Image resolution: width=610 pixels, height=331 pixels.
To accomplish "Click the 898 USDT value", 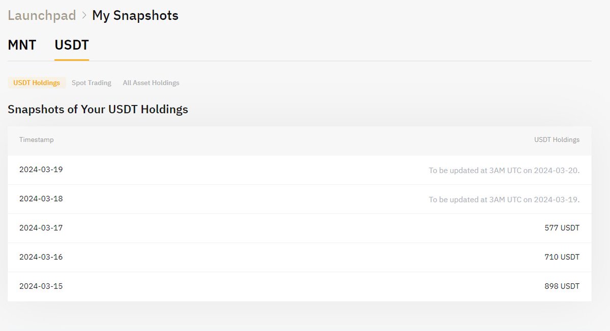I will pyautogui.click(x=562, y=286).
